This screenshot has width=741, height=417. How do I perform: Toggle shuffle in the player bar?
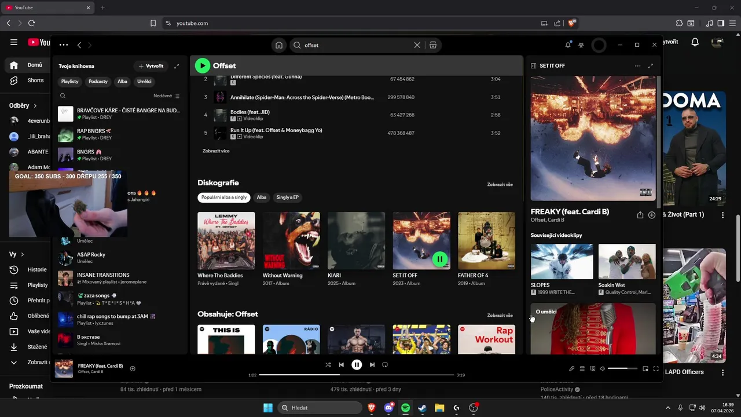[328, 365]
